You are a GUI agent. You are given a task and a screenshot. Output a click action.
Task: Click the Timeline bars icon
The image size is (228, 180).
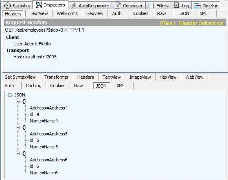point(197,6)
